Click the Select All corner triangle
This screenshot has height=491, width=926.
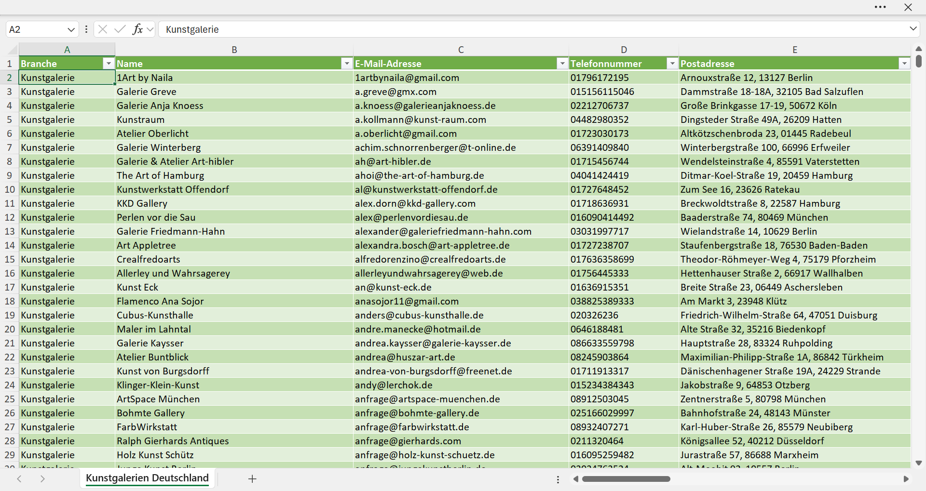(x=12, y=49)
